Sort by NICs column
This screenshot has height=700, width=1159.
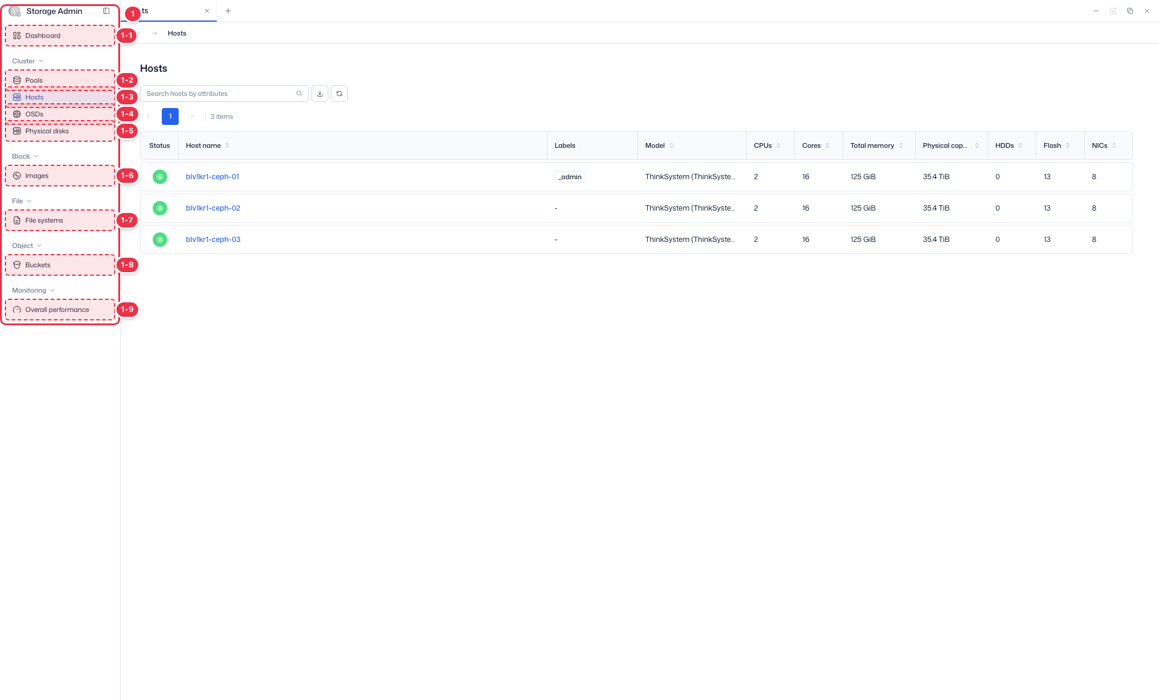[x=1114, y=145]
